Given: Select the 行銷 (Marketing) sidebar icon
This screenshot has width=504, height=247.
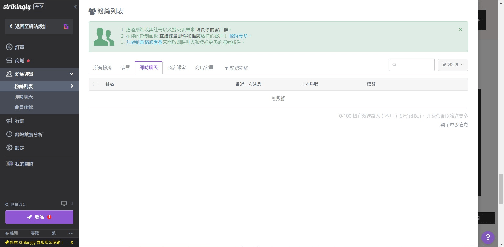Looking at the screenshot, I should [x=20, y=121].
